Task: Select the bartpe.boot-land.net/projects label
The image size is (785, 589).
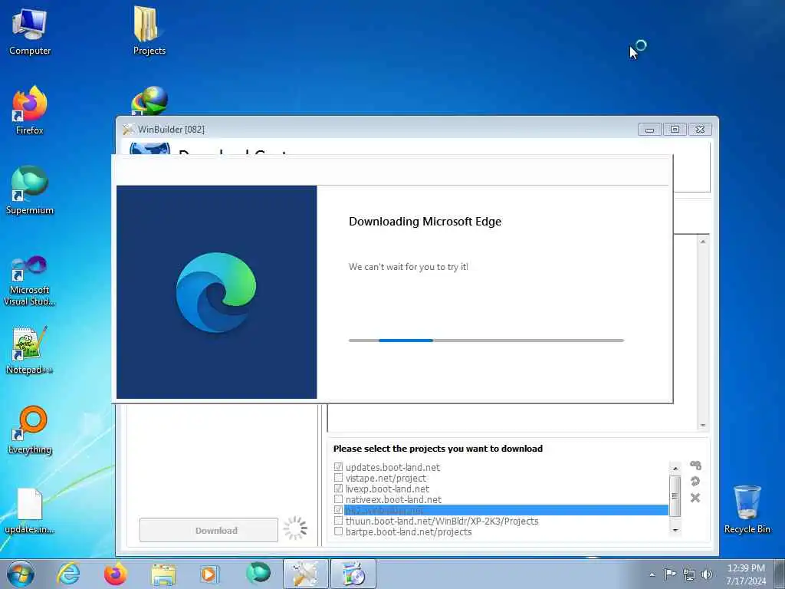Action: coord(409,532)
